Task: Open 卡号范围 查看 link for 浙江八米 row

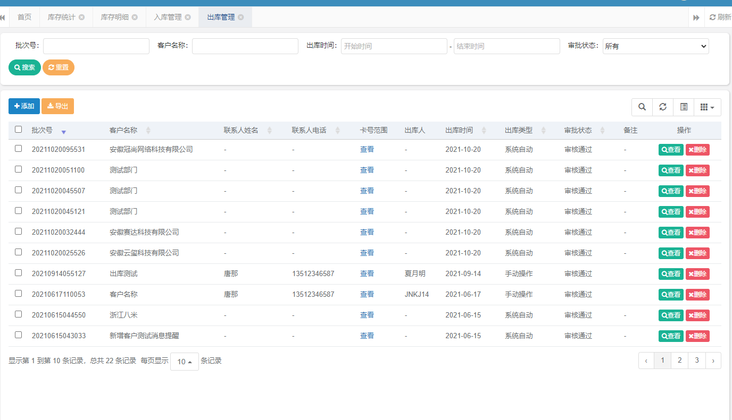Action: pos(367,315)
